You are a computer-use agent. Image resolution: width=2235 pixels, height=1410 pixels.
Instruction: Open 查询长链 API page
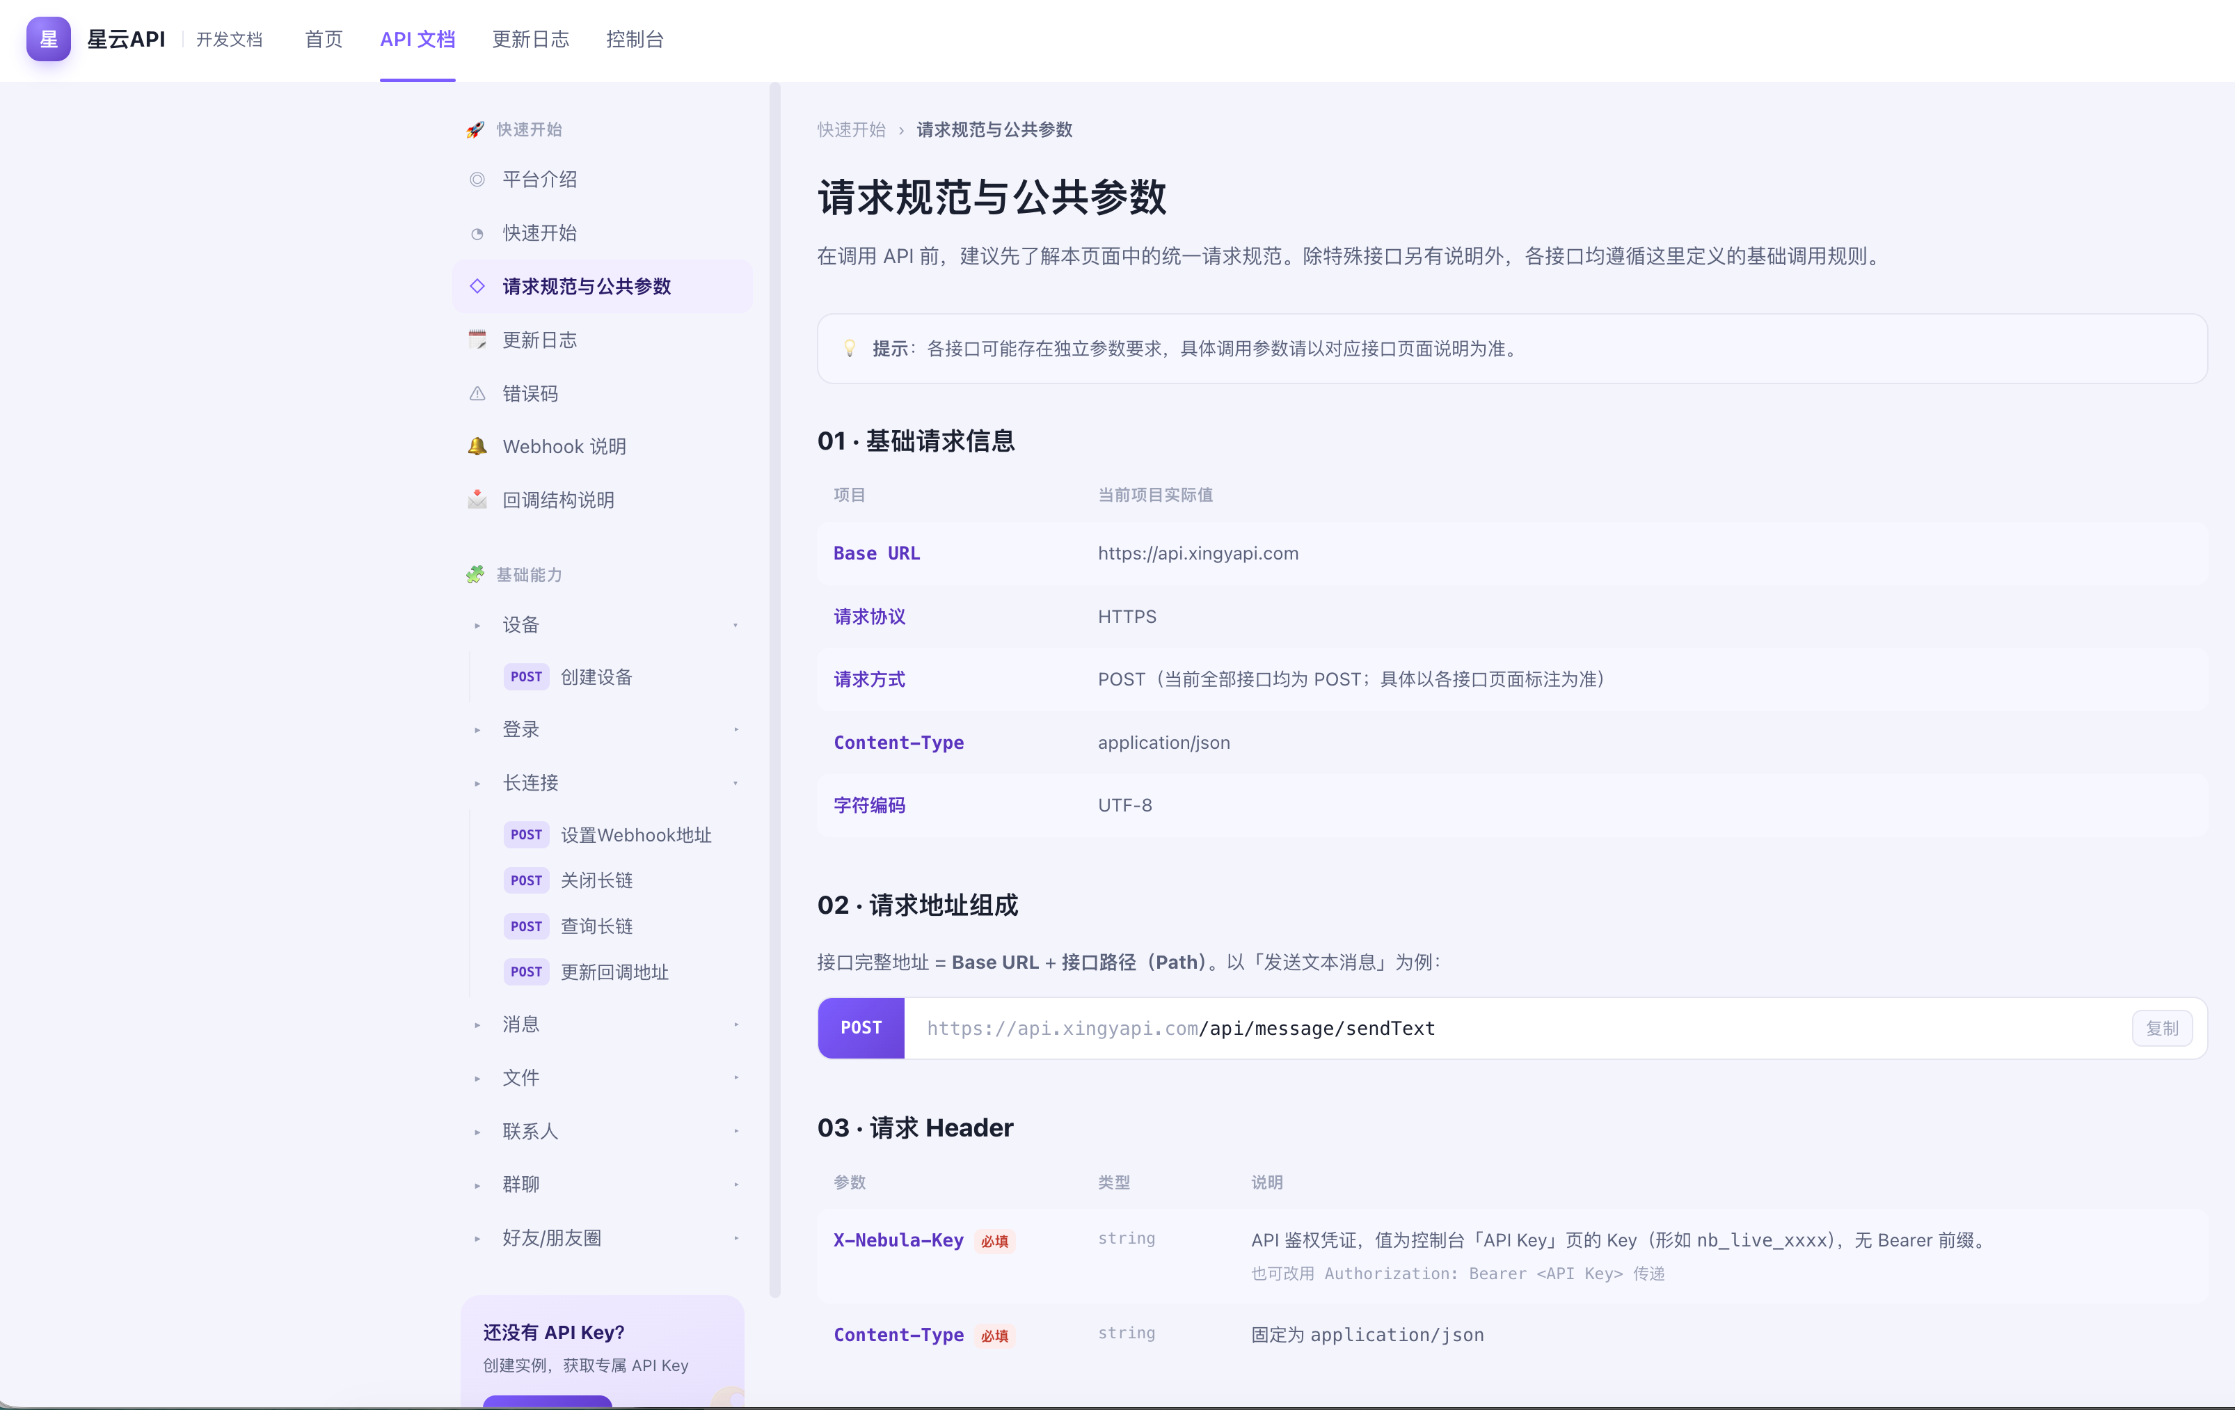point(596,926)
